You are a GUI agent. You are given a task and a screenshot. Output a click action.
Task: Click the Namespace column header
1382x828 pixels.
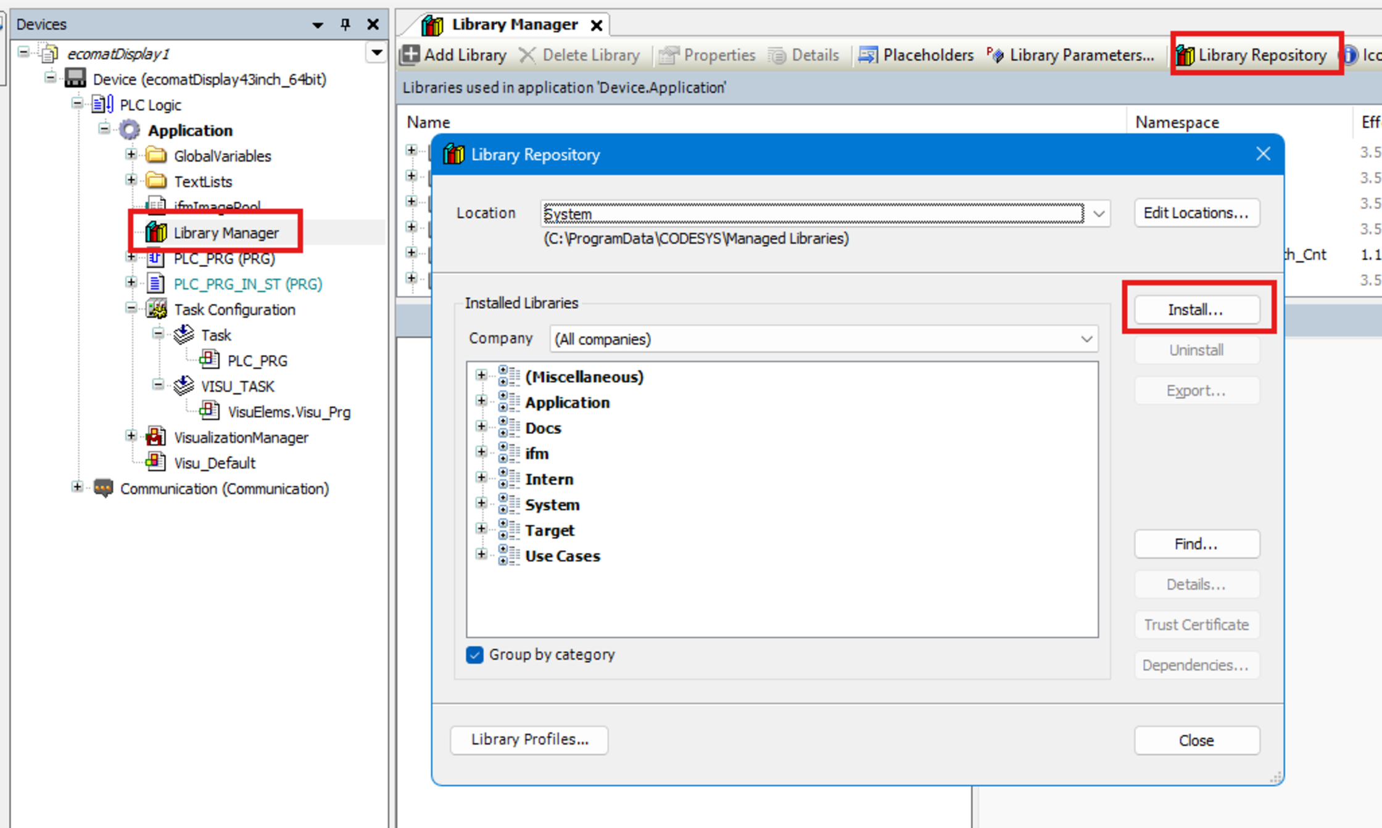tap(1177, 122)
